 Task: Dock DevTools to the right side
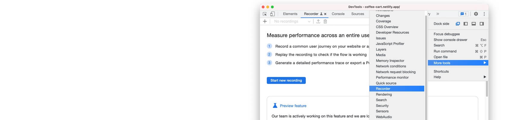pos(482,24)
